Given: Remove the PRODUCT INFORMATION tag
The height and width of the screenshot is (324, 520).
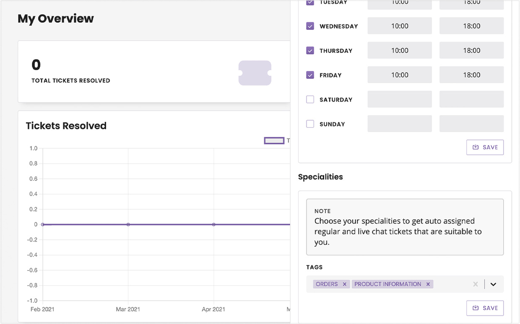Looking at the screenshot, I should tap(428, 284).
